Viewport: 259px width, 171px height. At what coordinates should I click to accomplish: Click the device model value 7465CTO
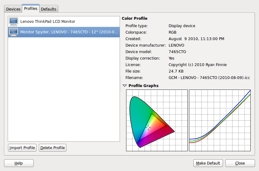(x=177, y=52)
